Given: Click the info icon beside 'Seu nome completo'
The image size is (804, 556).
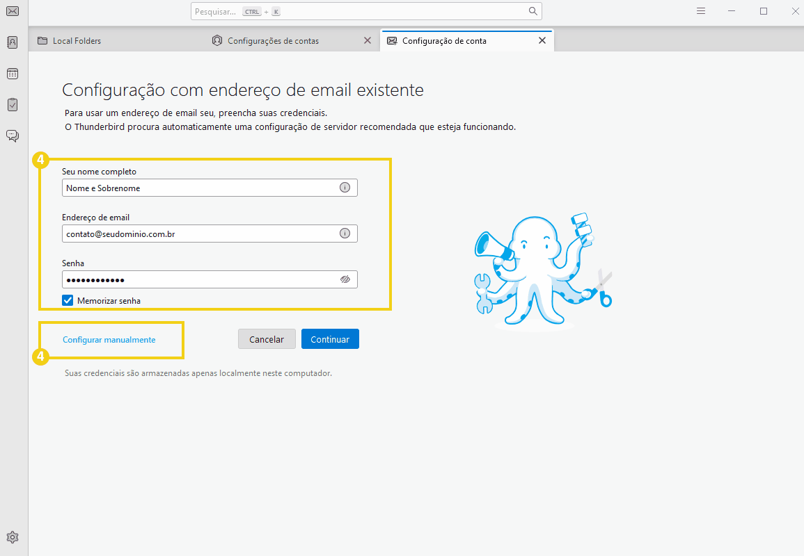Looking at the screenshot, I should pyautogui.click(x=345, y=187).
